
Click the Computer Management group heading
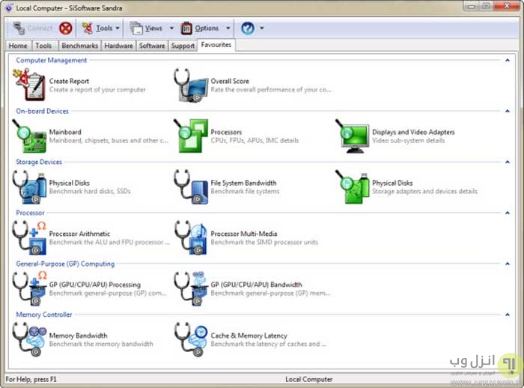(x=52, y=60)
